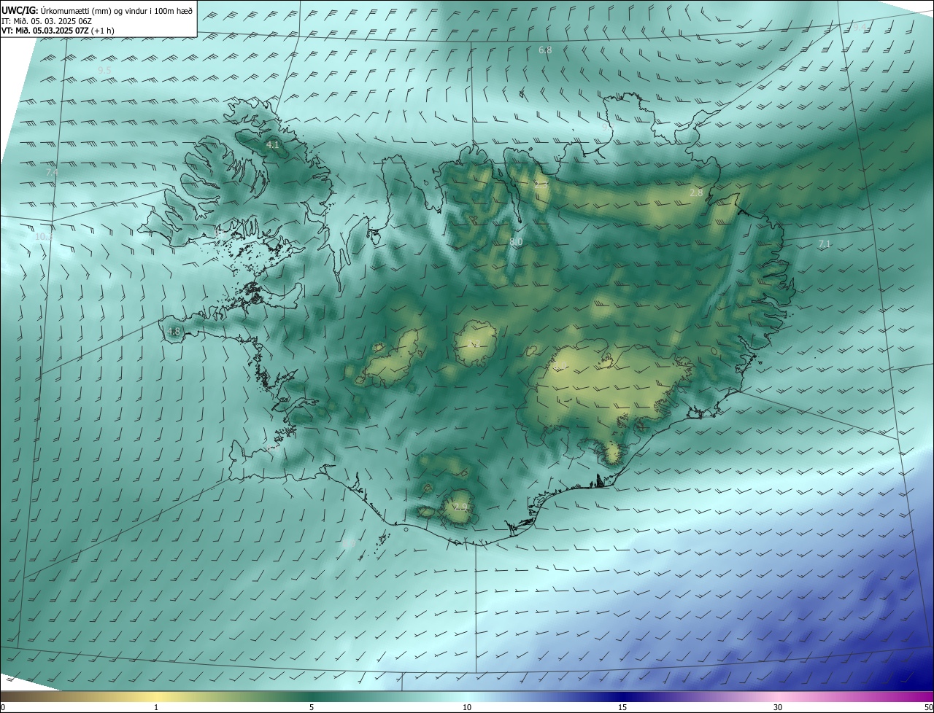Click the "UWC/IG: Úrkomumætti (mm)" title line
Screen dimensions: 934x713
pos(96,9)
